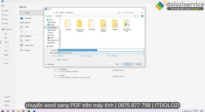Image resolution: width=205 pixels, height=112 pixels.
Task: Click New folder button
Action: (59, 16)
